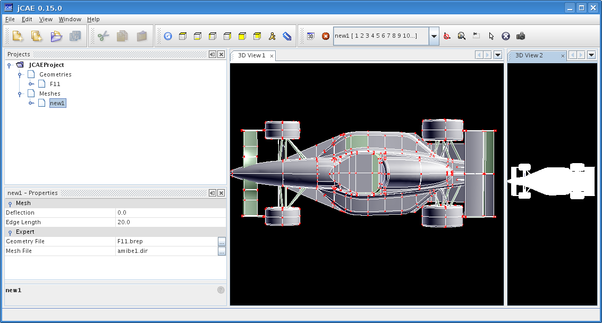Expand the F11 geometry node

click(31, 84)
